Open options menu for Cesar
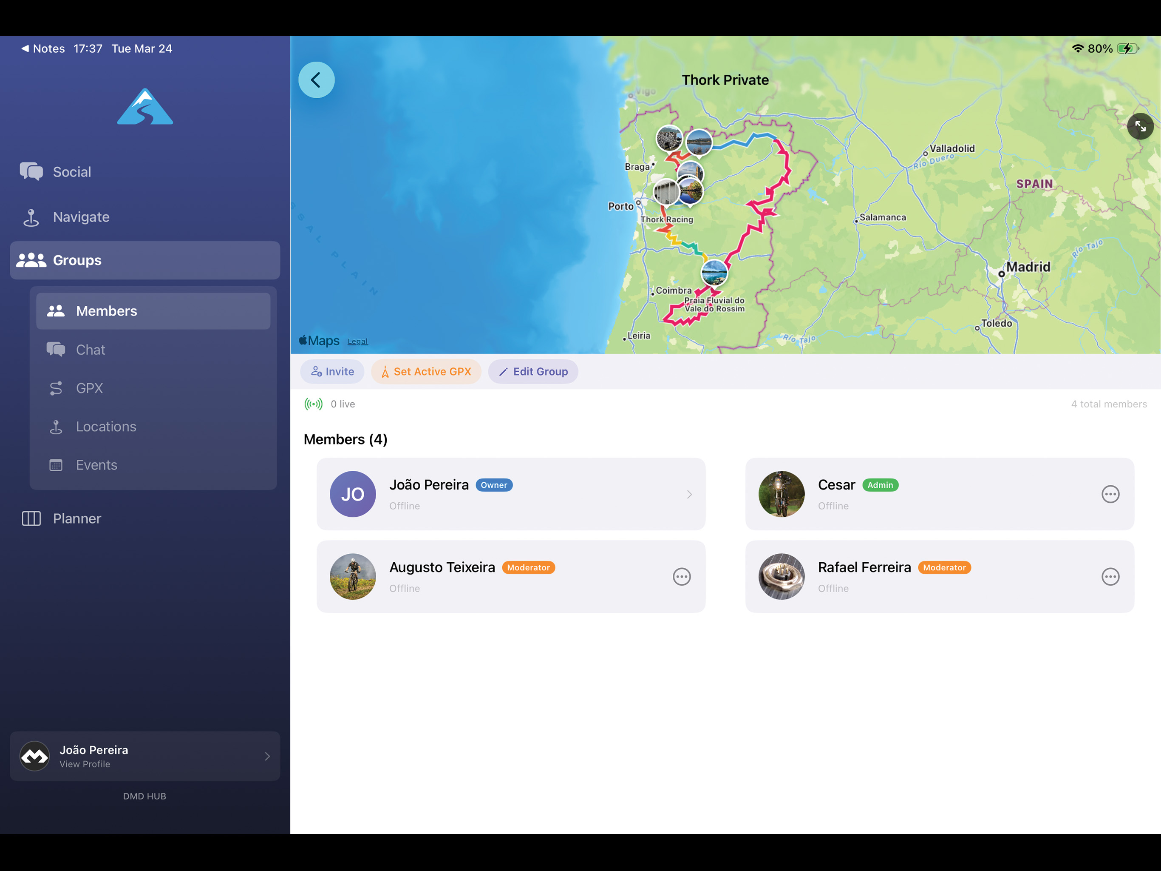 point(1110,494)
